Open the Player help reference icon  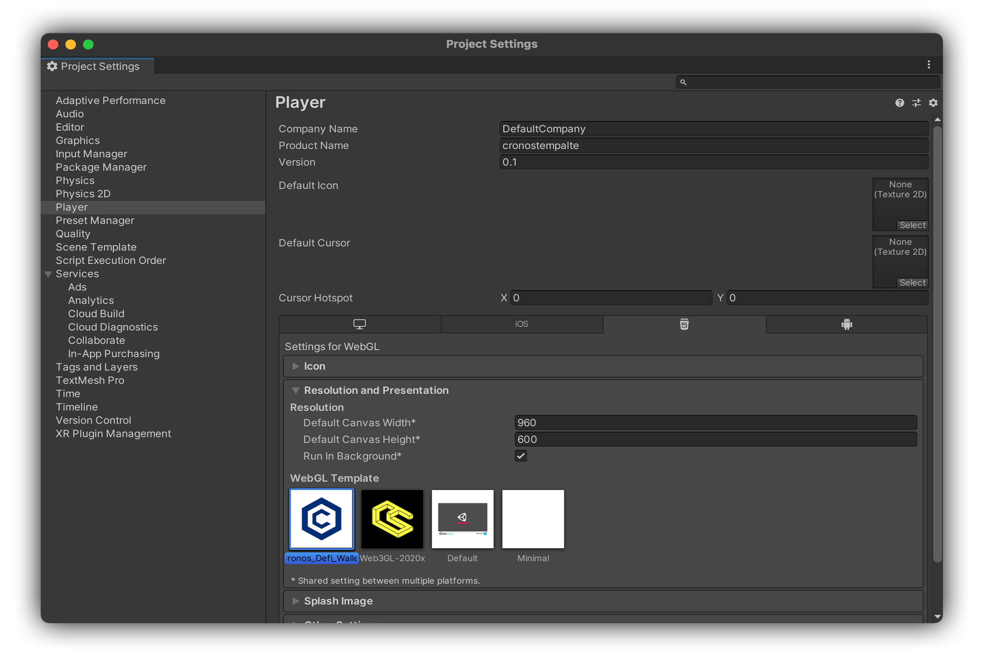(x=899, y=103)
